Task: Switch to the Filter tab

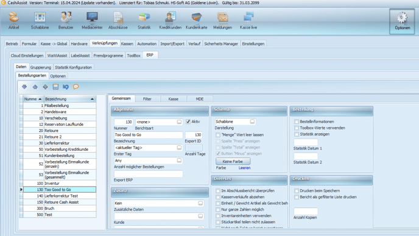Action: (x=147, y=99)
